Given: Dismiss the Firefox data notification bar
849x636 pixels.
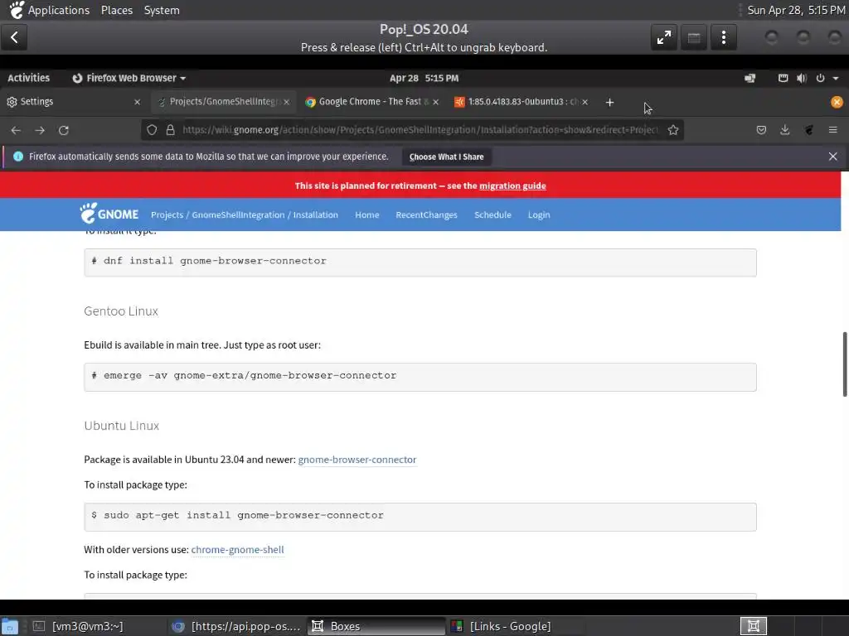Looking at the screenshot, I should 832,157.
